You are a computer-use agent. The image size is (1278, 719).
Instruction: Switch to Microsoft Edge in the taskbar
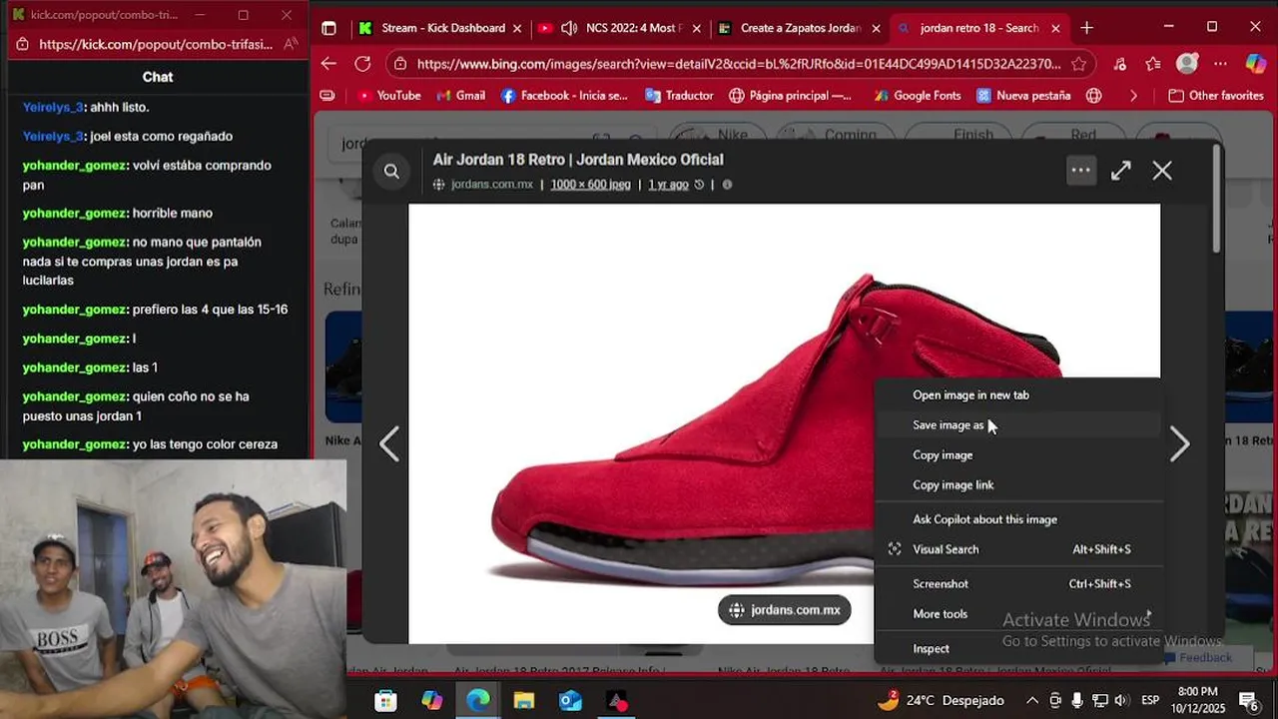tap(478, 701)
